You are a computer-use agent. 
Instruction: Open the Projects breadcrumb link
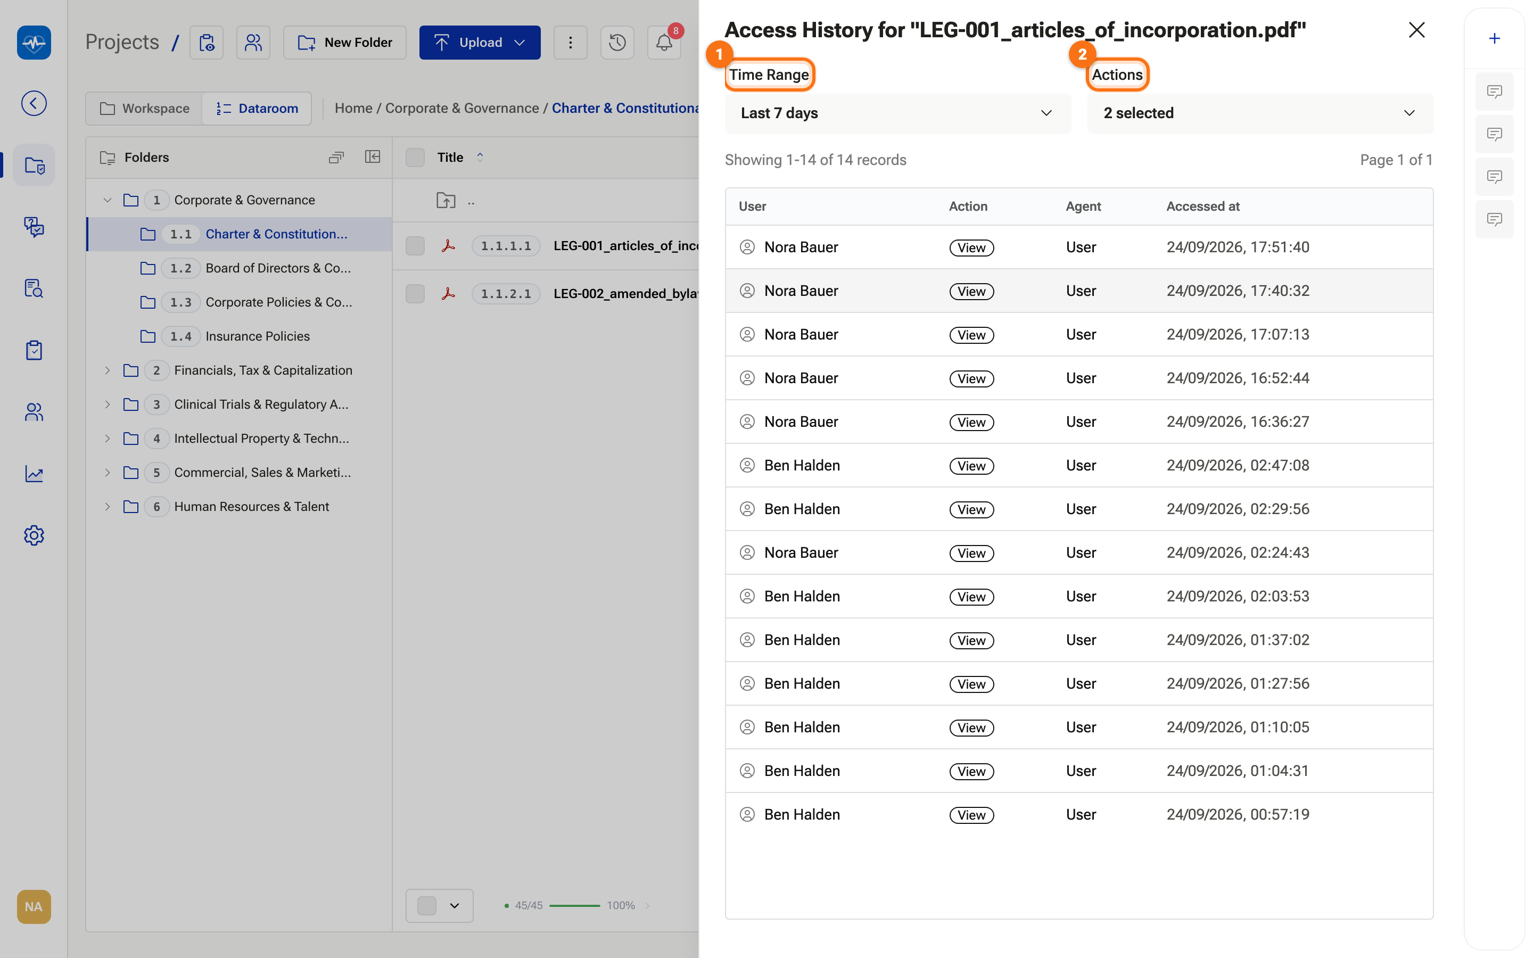point(122,43)
